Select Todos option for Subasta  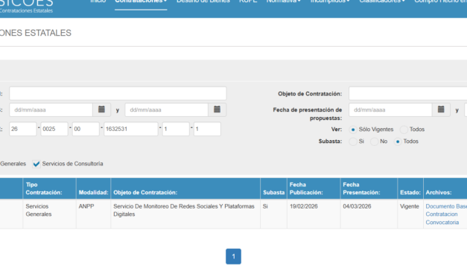click(398, 141)
